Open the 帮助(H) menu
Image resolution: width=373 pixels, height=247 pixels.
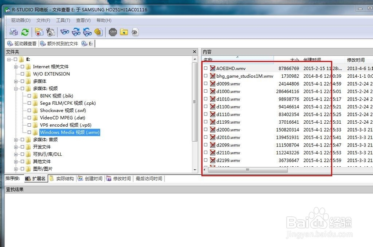104,21
